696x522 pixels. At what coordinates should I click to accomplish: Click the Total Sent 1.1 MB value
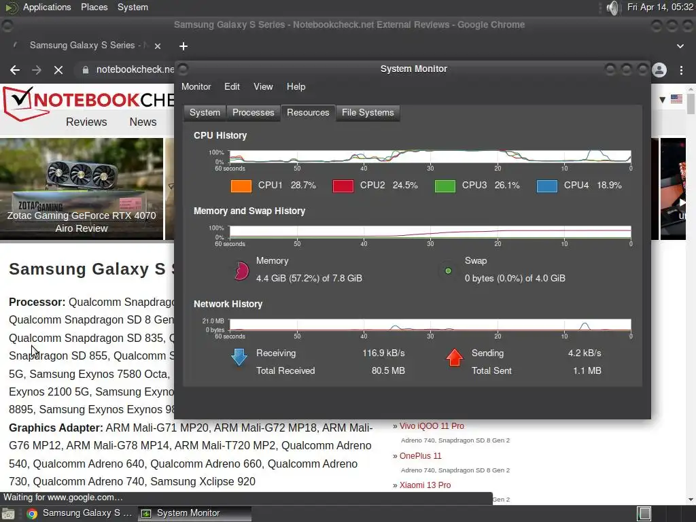pyautogui.click(x=587, y=370)
